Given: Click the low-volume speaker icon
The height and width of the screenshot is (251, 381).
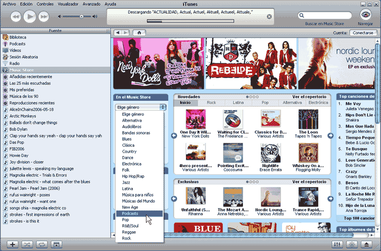Looking at the screenshot, I should (x=59, y=16).
